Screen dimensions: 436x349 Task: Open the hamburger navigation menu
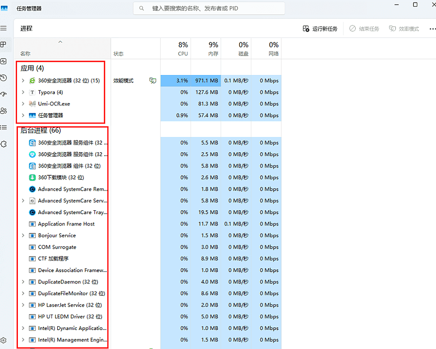click(x=3, y=28)
